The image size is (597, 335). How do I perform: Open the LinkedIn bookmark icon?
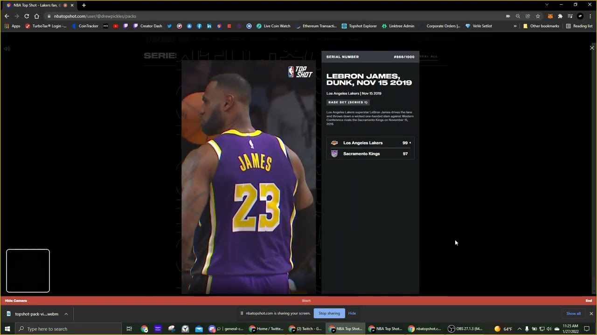(209, 26)
